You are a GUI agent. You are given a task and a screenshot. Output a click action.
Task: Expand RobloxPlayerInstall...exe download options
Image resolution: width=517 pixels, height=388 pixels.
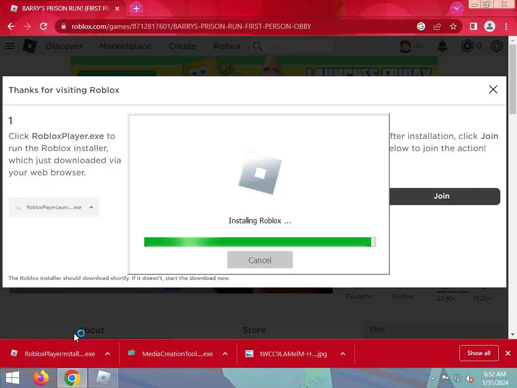(108, 354)
